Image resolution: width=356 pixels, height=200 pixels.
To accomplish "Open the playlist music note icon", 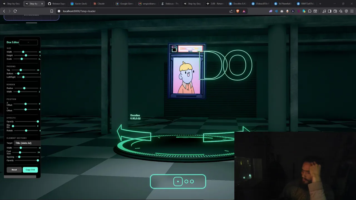I will point(324,11).
